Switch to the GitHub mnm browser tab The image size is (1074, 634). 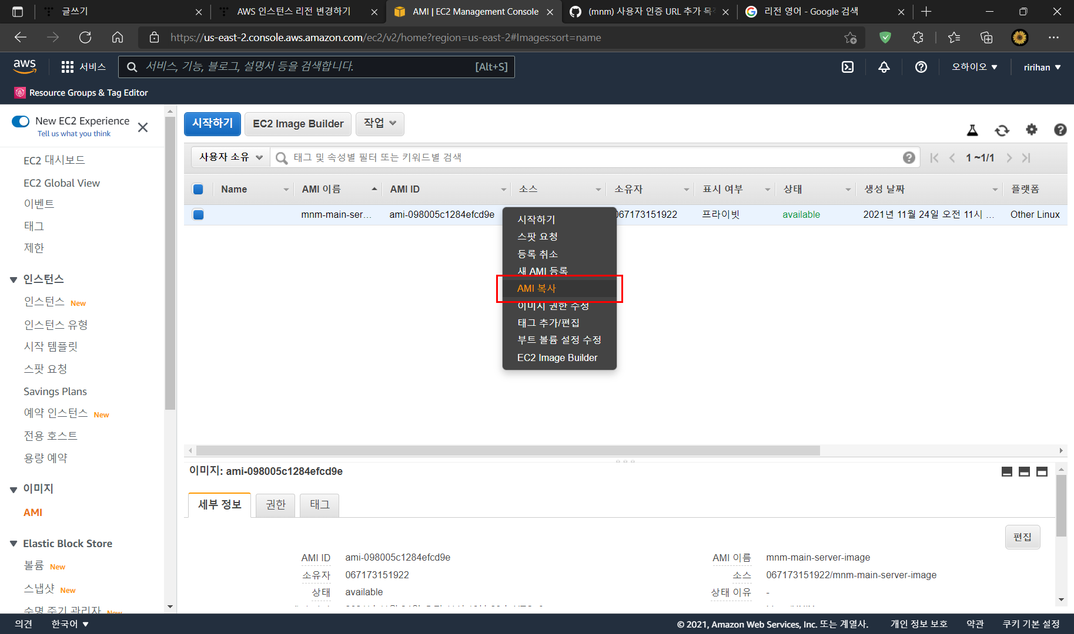pos(650,12)
